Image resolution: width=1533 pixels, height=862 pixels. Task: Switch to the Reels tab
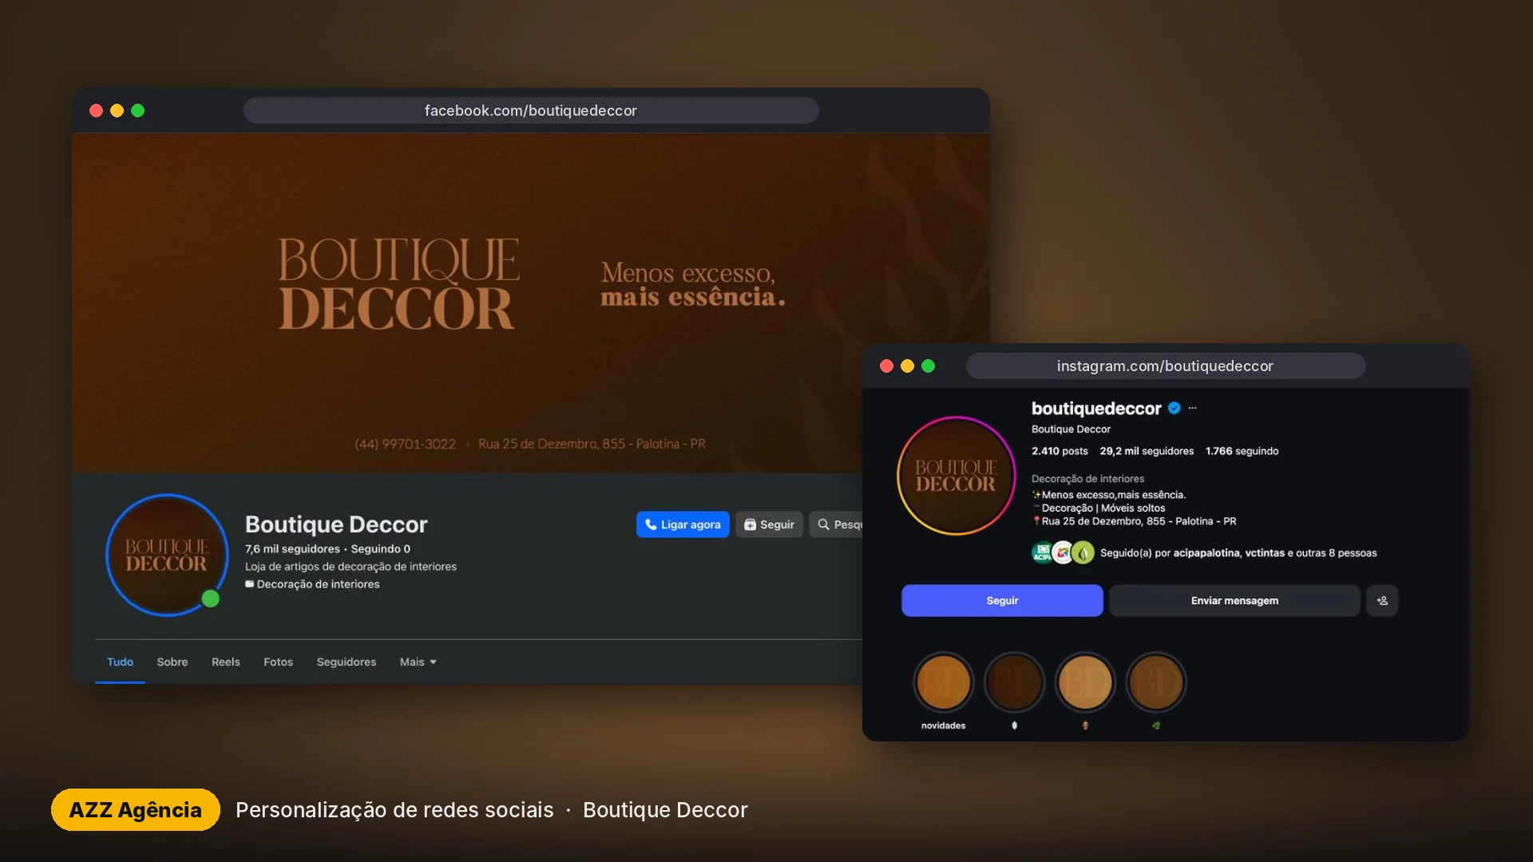click(x=226, y=662)
